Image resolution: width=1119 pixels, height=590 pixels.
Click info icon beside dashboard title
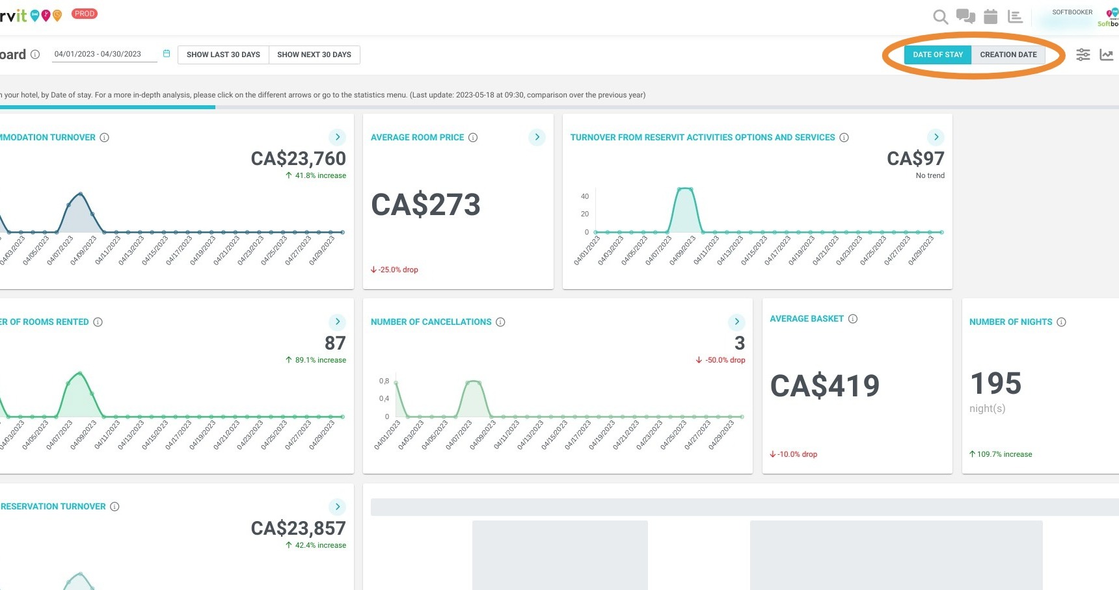pos(35,55)
